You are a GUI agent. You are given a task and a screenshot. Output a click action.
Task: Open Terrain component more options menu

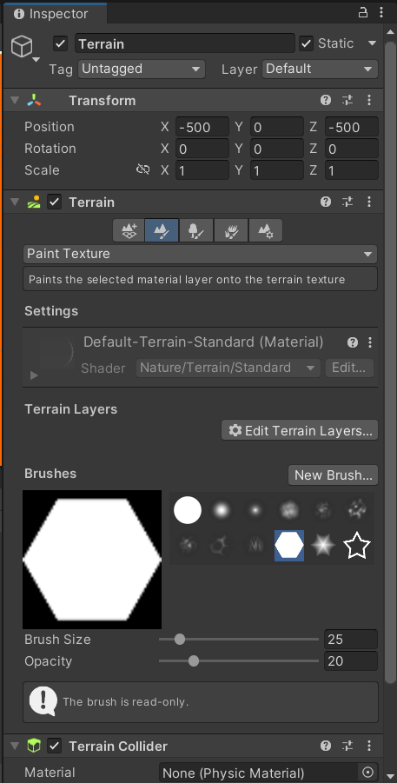(369, 202)
